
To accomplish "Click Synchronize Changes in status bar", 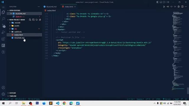I will 12,99.
